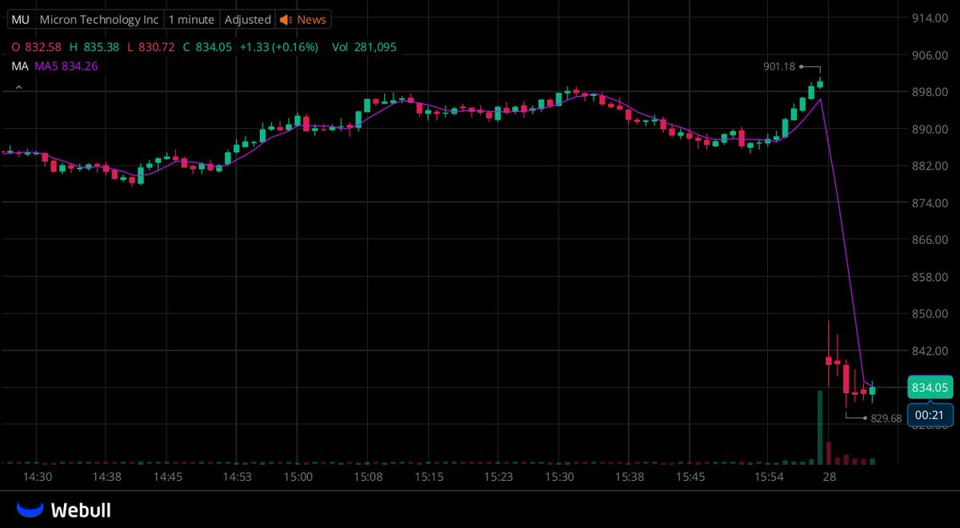Click the 914.00 price axis label
The height and width of the screenshot is (528, 960).
(930, 18)
